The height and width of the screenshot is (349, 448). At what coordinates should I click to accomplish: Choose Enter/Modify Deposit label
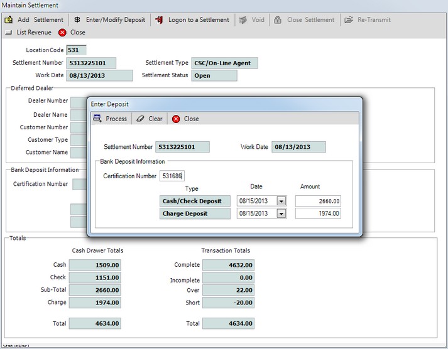(116, 19)
